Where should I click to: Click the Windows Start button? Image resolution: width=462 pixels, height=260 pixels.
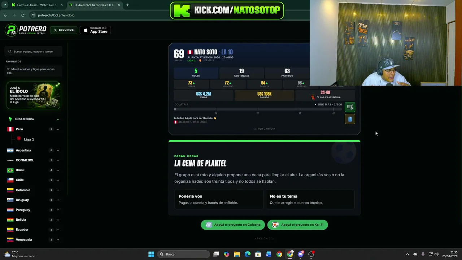151,254
